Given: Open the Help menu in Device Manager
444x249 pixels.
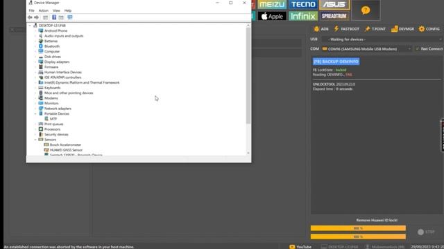Looking at the screenshot, I should 68,10.
